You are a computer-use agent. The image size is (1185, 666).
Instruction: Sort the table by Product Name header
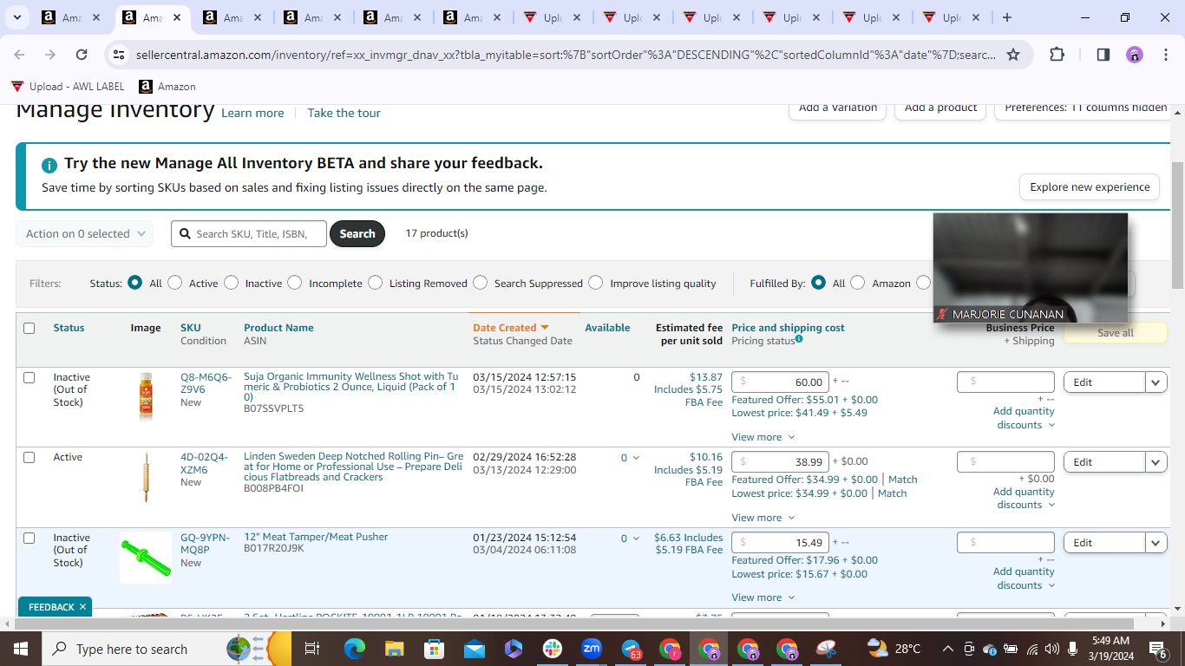coord(278,328)
